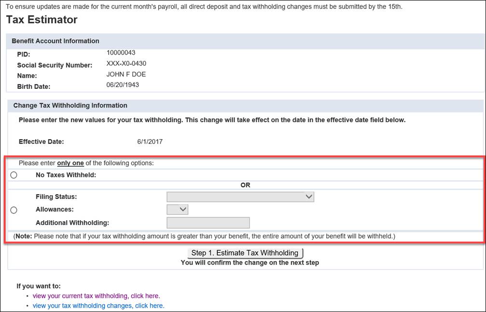Click the Social Security Number value XXX-X0-0430
Image resolution: width=486 pixels, height=312 pixels.
126,64
